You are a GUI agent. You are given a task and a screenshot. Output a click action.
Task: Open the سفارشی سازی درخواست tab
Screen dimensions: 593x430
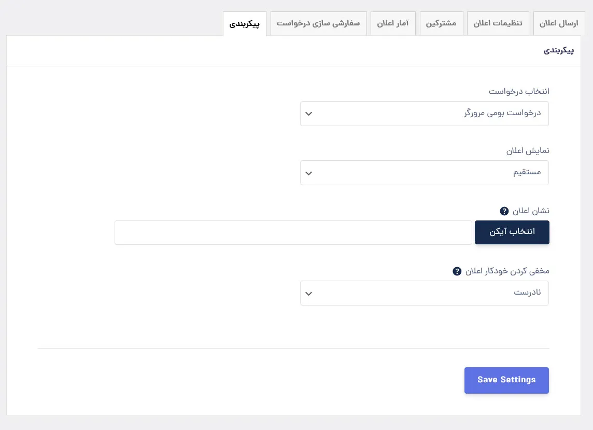(x=318, y=23)
